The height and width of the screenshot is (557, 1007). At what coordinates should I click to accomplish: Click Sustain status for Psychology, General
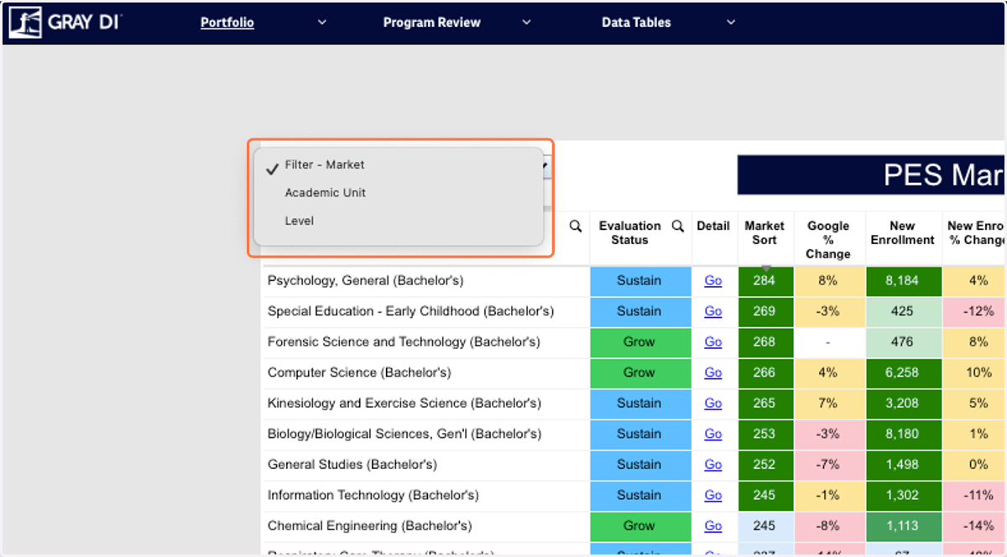[639, 281]
